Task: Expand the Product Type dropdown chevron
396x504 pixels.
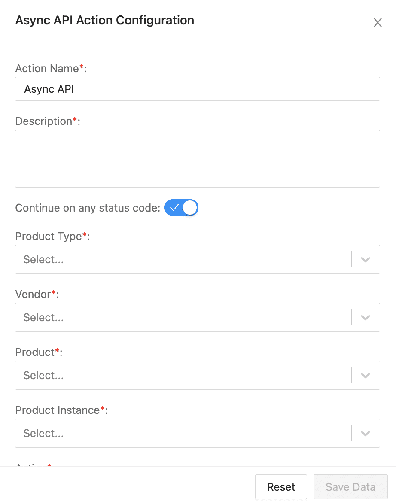Action: pyautogui.click(x=365, y=259)
